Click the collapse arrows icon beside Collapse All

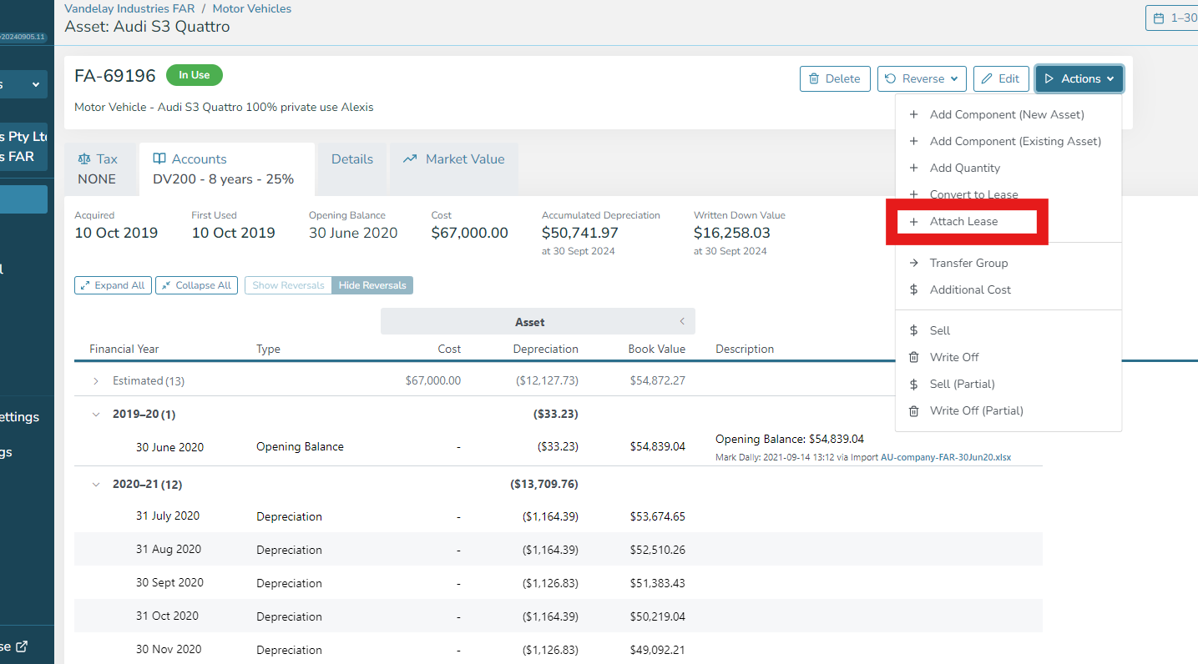tap(166, 285)
